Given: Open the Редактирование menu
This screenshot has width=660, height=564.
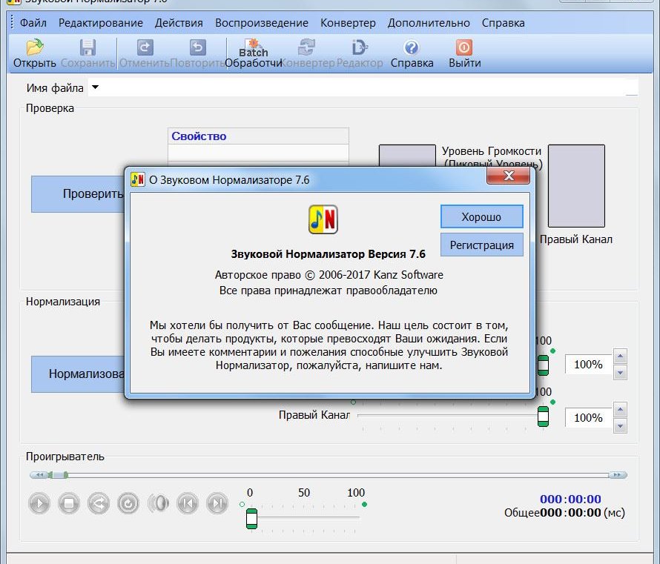Looking at the screenshot, I should point(101,23).
